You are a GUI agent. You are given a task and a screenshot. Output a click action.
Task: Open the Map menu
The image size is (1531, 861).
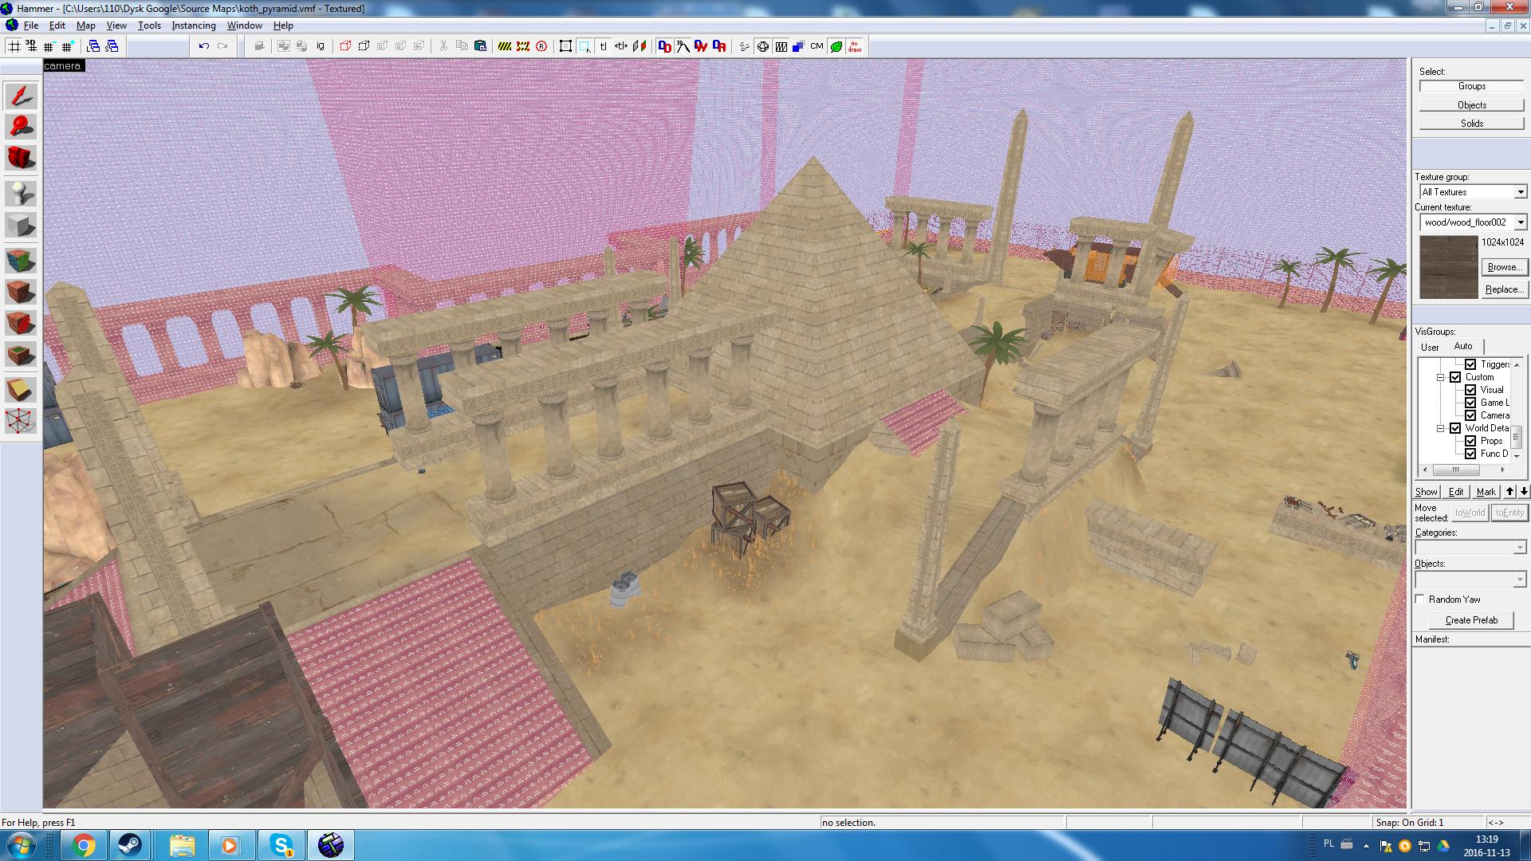[85, 26]
